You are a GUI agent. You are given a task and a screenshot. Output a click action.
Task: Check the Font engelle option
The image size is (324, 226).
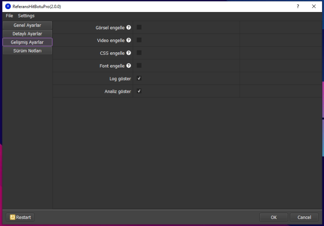click(139, 66)
